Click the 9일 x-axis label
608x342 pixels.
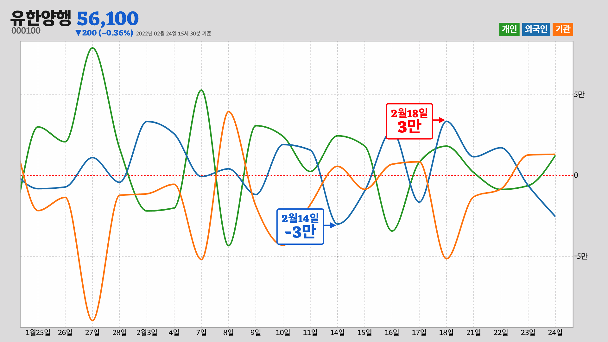coord(256,332)
